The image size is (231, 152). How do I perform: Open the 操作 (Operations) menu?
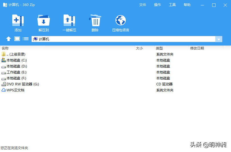click(157, 5)
